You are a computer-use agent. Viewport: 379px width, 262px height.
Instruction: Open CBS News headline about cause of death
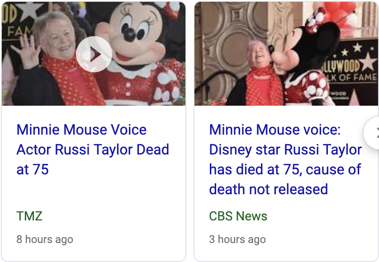click(285, 159)
